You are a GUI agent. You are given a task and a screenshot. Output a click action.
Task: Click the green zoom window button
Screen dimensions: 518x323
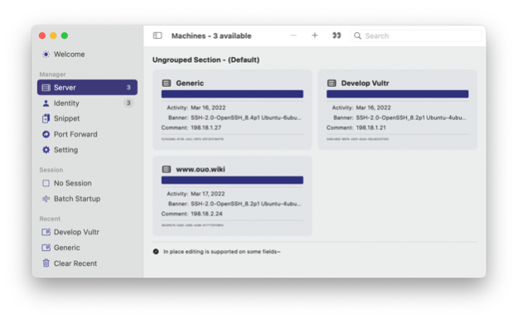[65, 36]
